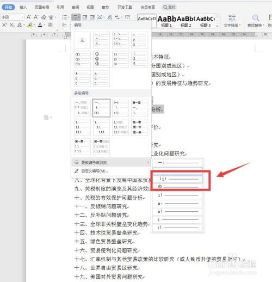Click the document navigation icon in left margin
This screenshot has width=272, height=282.
pyautogui.click(x=46, y=118)
